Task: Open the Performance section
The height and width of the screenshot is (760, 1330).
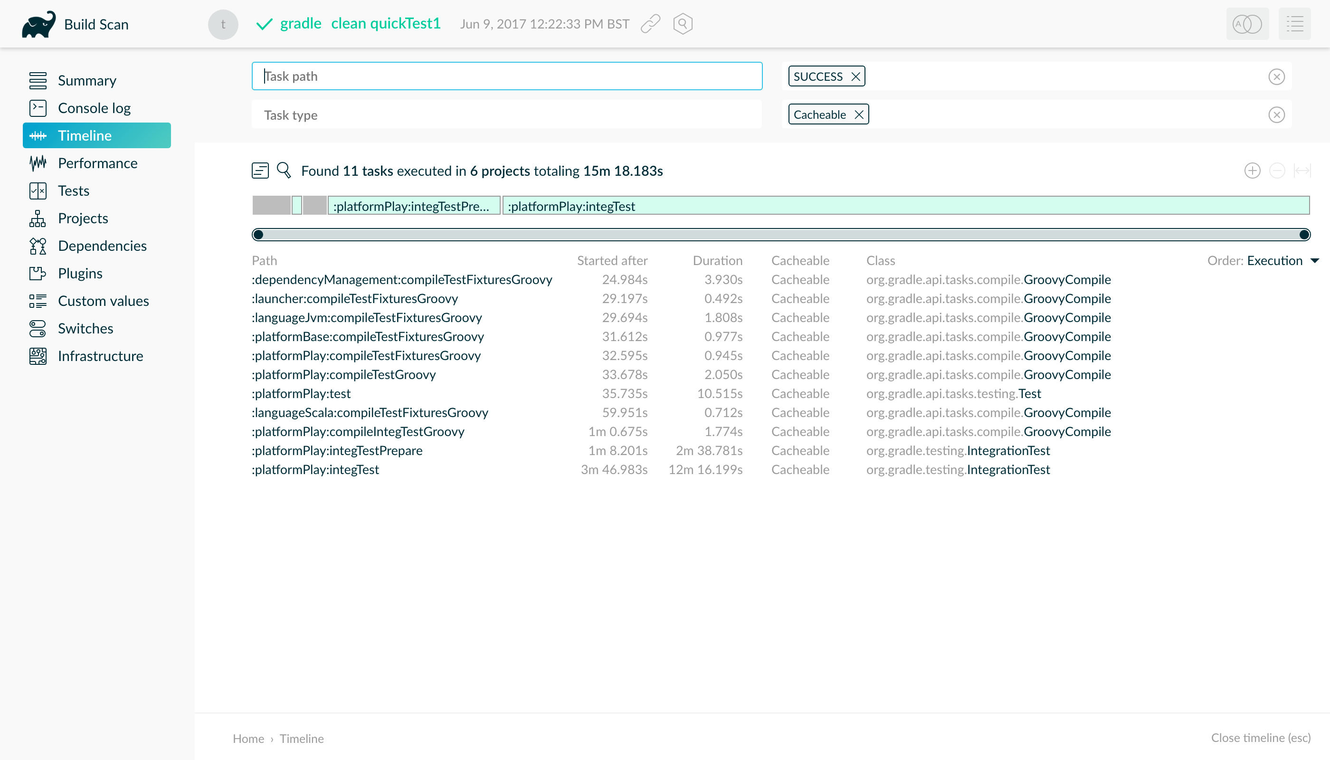Action: point(97,163)
